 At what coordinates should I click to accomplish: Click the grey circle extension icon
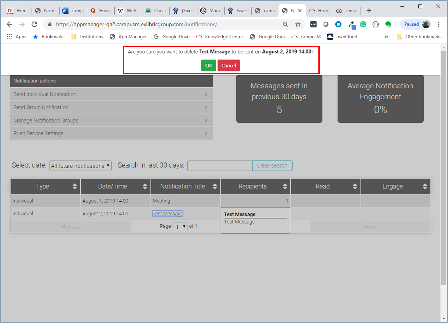[x=326, y=24]
